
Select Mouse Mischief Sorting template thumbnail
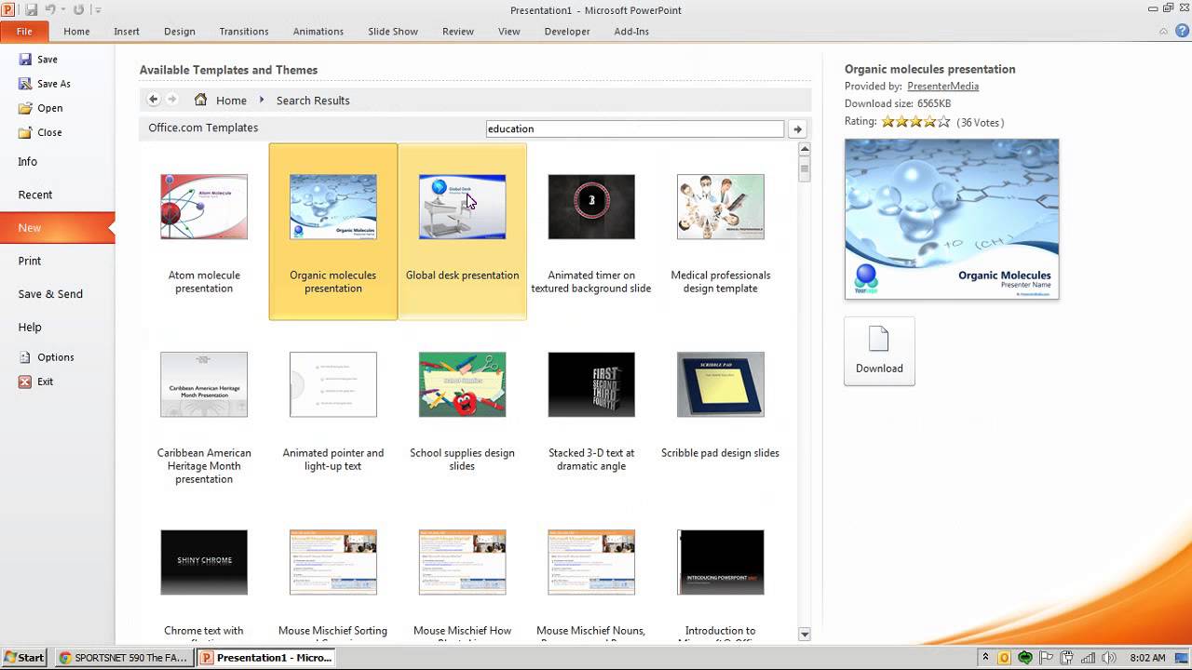coord(333,562)
